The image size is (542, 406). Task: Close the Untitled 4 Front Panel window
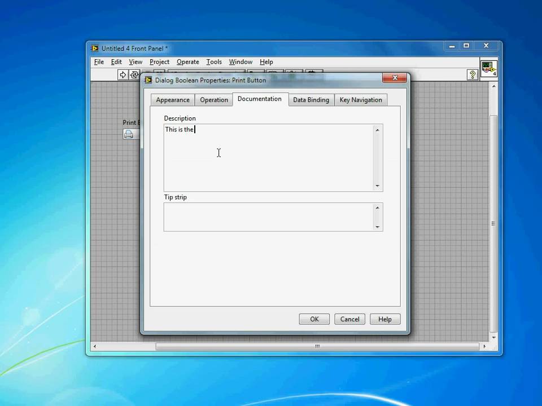click(486, 46)
